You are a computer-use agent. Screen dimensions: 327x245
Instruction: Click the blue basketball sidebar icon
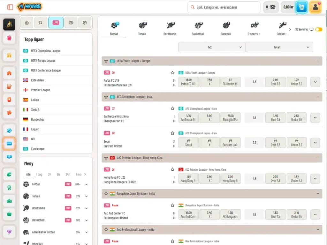[x=9, y=130]
